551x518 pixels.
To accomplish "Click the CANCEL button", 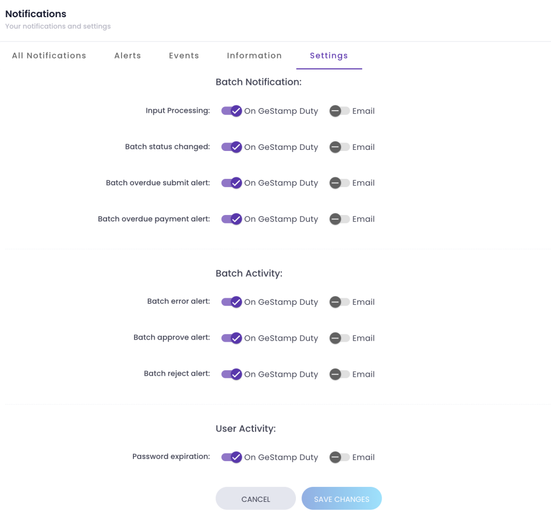I will click(x=256, y=499).
